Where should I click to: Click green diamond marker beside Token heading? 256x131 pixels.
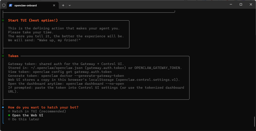(3, 56)
